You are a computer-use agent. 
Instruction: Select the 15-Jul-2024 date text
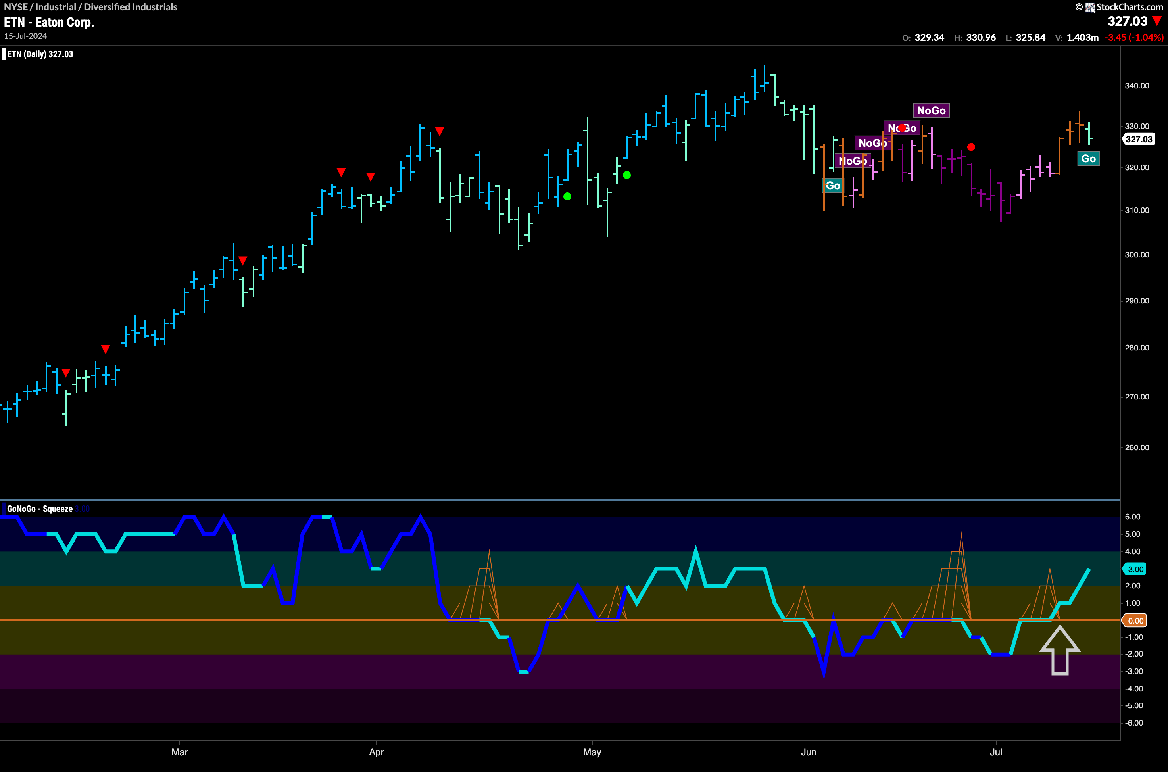[x=26, y=36]
